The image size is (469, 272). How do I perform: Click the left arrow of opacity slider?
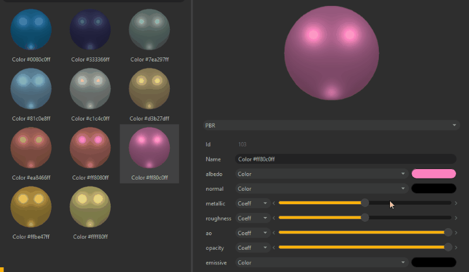(274, 247)
